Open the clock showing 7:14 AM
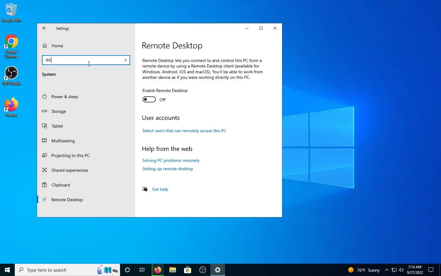Viewport: 441px width, 276px height. [415, 270]
